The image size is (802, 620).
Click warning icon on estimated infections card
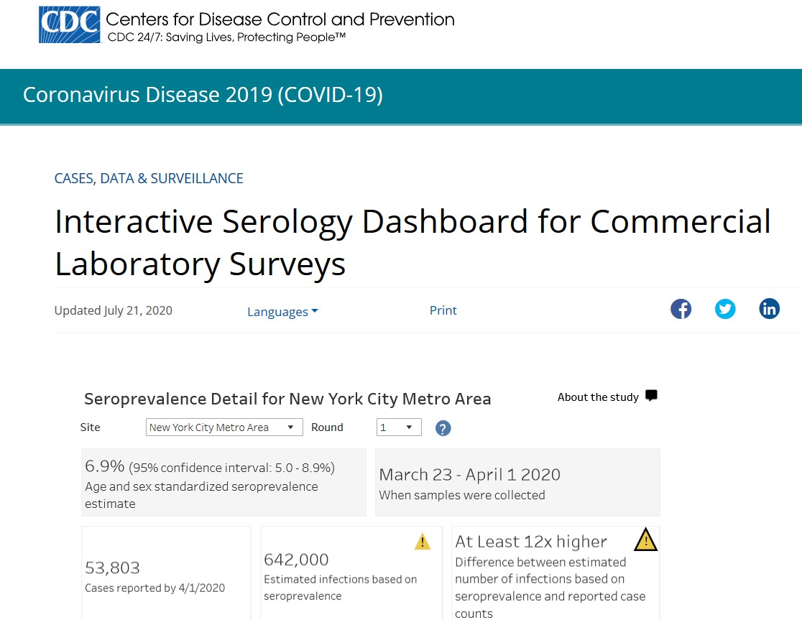423,542
